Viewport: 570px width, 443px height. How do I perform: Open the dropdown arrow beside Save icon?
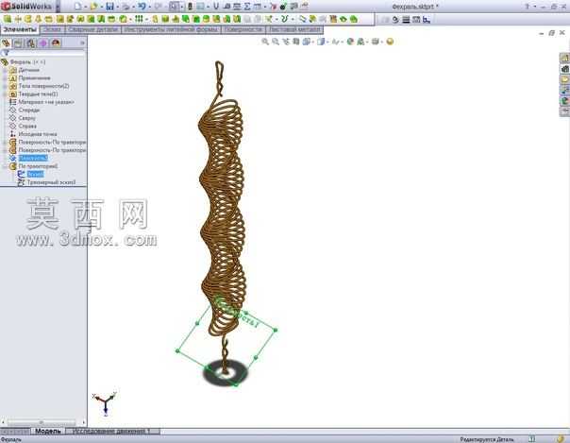[117, 7]
